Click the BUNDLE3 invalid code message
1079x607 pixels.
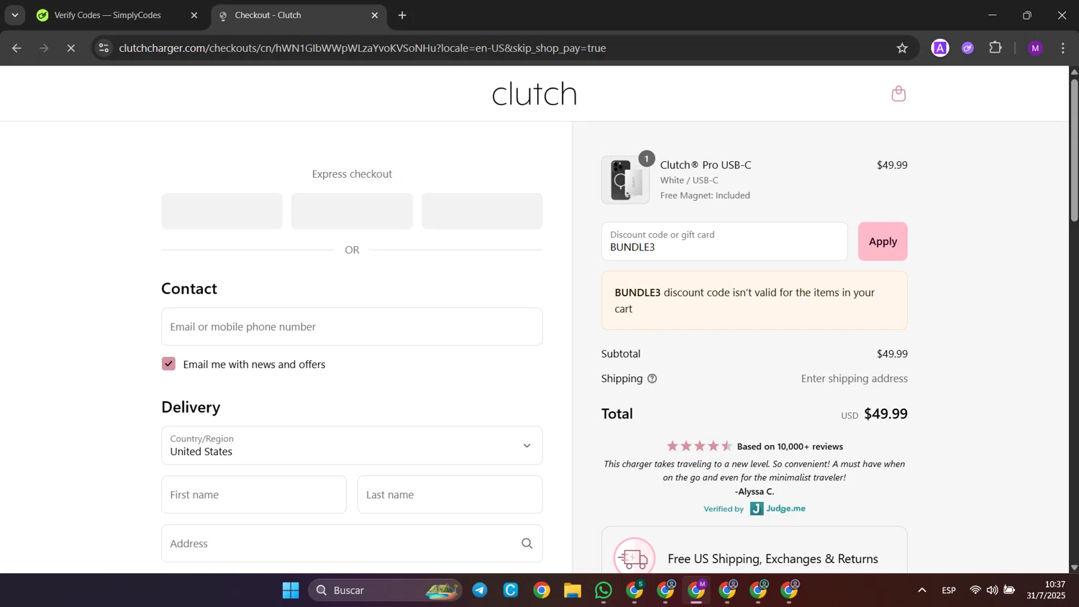754,301
